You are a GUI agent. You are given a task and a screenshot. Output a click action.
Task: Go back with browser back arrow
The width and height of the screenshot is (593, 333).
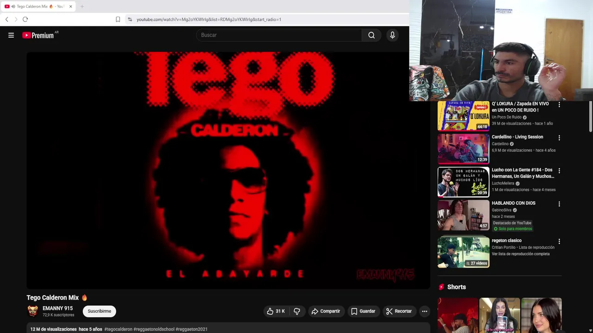point(7,19)
